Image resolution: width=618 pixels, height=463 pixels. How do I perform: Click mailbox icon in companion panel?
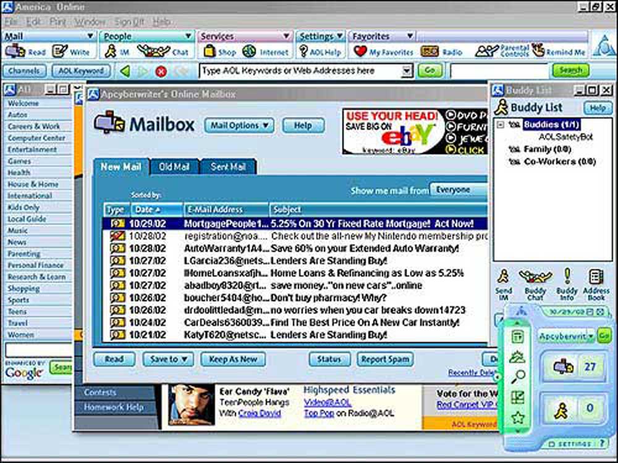563,367
